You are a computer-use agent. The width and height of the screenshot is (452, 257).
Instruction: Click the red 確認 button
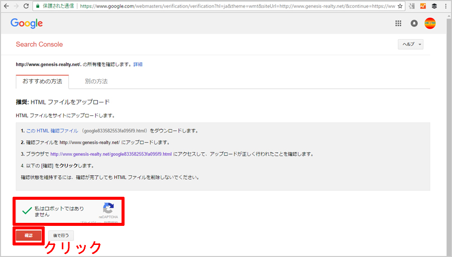tap(29, 235)
